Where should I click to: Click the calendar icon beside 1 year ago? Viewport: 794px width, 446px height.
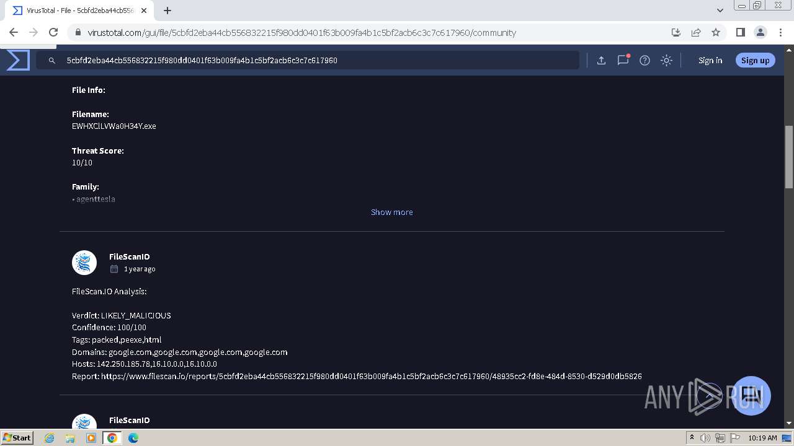tap(114, 269)
